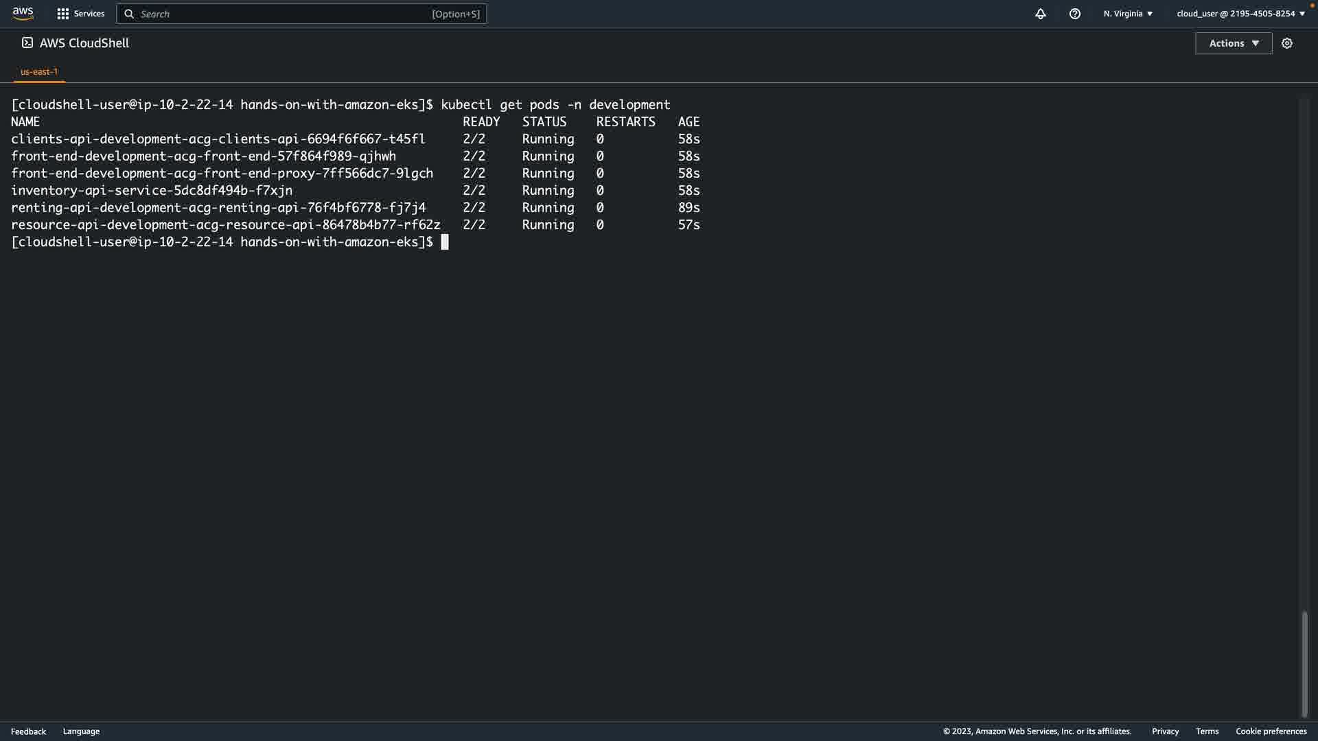Expand the Actions dropdown button
Image resolution: width=1318 pixels, height=741 pixels.
(1233, 43)
